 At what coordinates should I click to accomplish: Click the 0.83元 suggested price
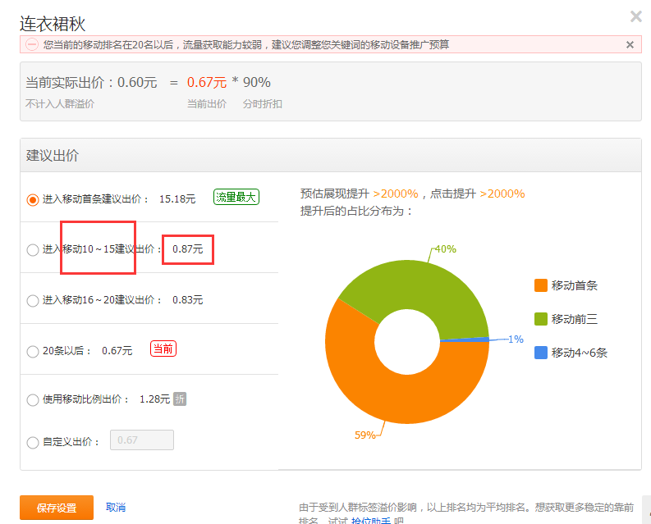click(188, 299)
